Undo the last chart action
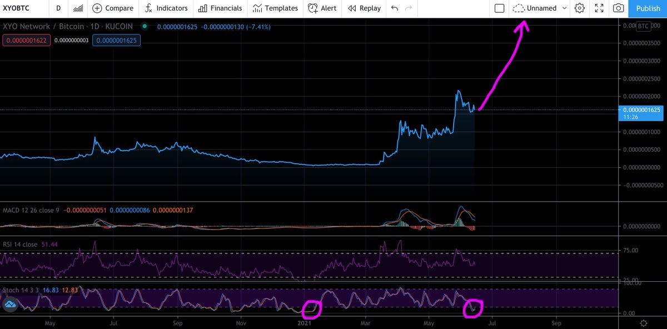The width and height of the screenshot is (667, 329). tap(395, 8)
